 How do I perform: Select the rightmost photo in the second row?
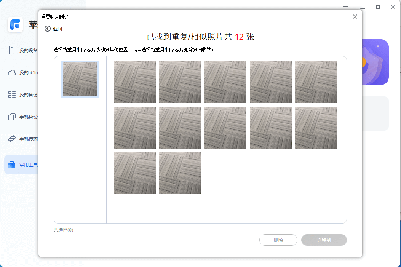coord(316,127)
